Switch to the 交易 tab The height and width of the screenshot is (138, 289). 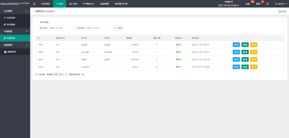point(73,4)
